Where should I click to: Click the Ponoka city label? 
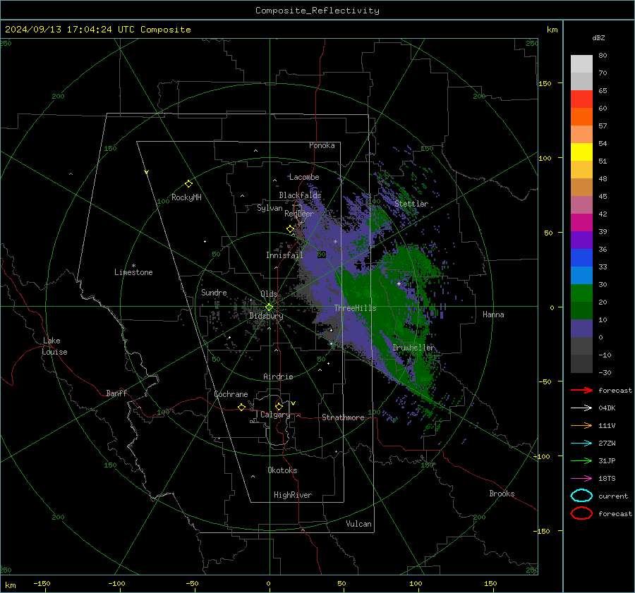(x=322, y=145)
